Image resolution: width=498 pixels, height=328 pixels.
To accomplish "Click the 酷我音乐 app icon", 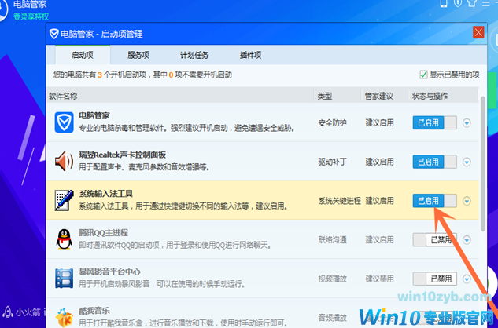I will (65, 317).
